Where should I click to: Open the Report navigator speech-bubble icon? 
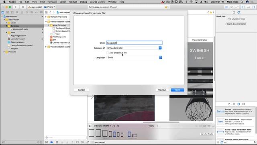[x=41, y=12]
